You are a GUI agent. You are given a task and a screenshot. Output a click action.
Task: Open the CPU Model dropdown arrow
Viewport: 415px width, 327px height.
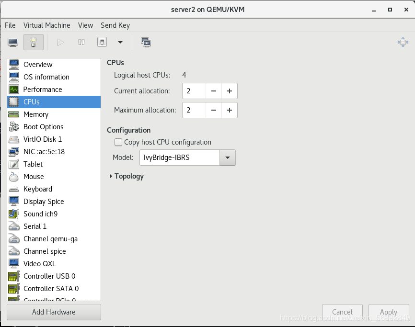tap(227, 158)
